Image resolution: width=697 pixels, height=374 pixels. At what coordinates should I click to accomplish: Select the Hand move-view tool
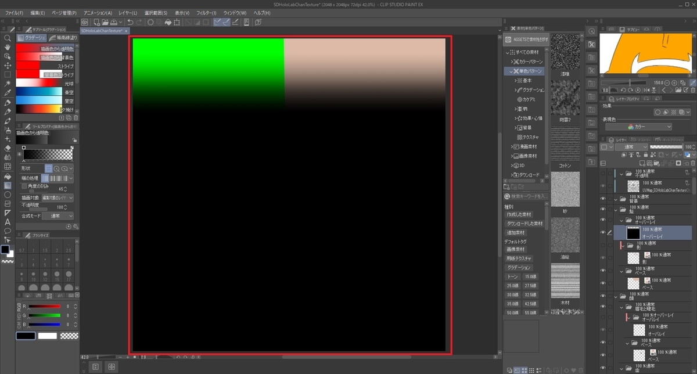(8, 47)
